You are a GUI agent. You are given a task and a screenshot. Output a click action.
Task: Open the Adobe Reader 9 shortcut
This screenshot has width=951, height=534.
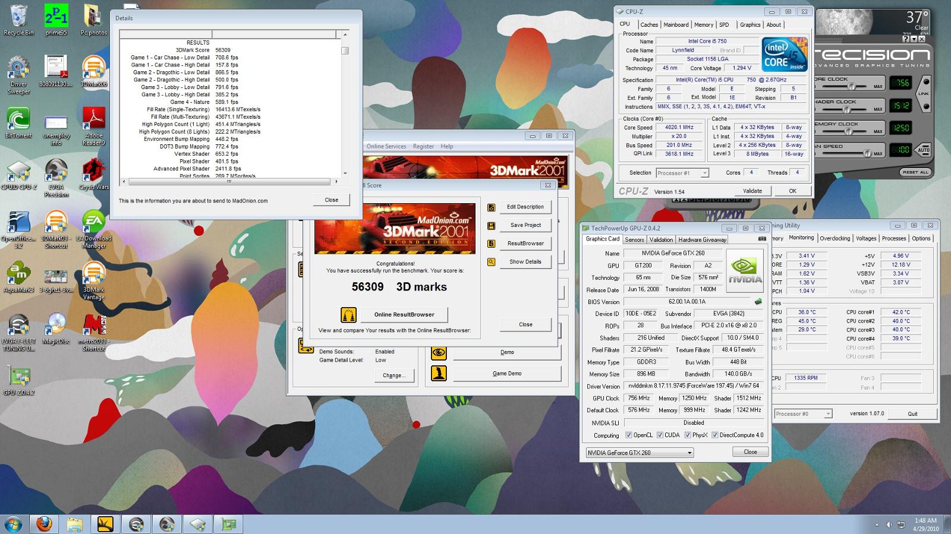tap(93, 127)
